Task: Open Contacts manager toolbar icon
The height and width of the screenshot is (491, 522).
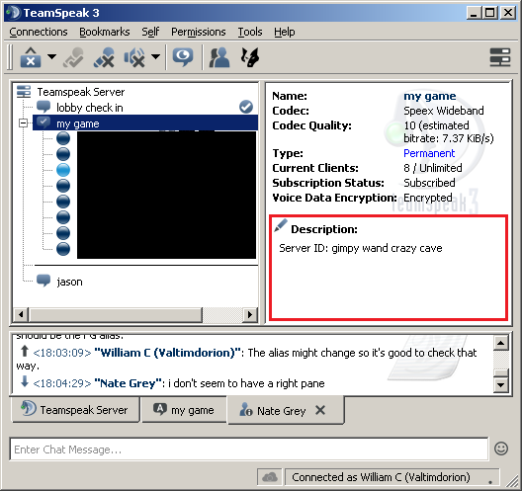Action: (218, 57)
